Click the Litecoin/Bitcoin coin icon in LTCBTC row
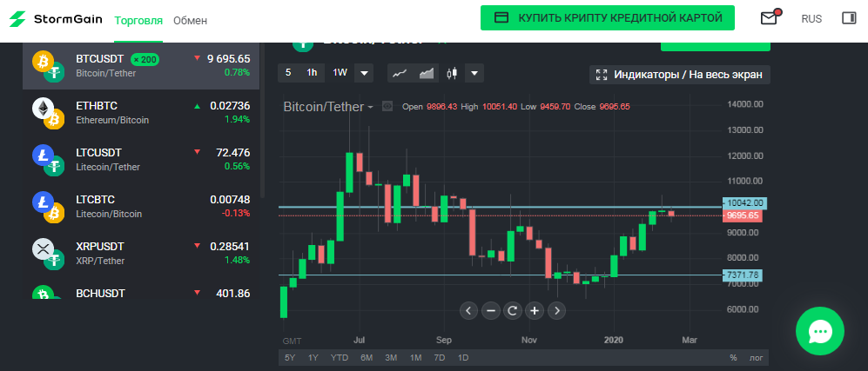 tap(49, 208)
